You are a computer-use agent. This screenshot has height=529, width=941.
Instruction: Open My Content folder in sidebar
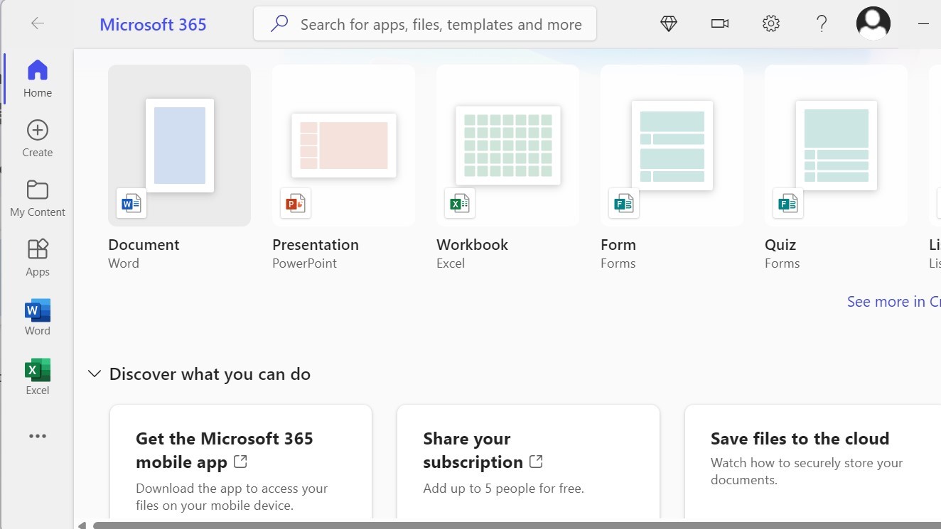click(x=38, y=198)
